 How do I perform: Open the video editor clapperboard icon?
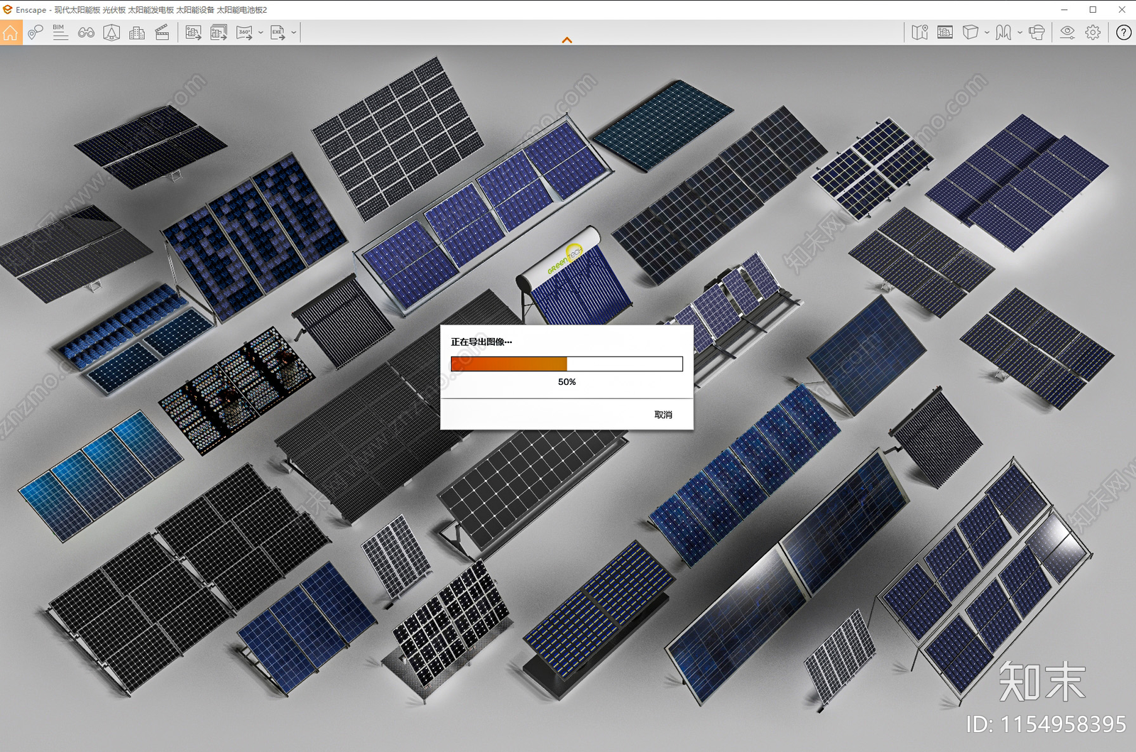[163, 33]
